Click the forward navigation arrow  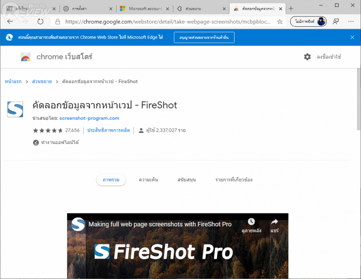pos(25,22)
